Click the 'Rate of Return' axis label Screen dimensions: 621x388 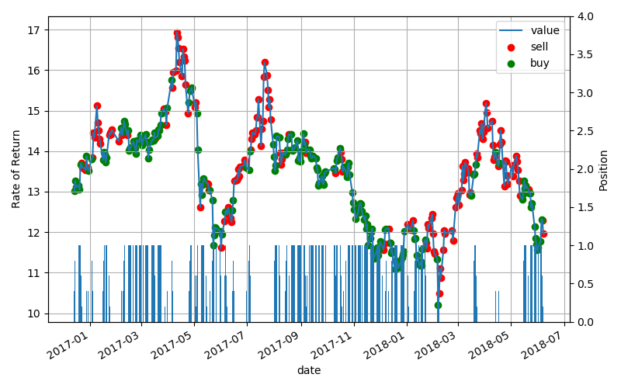(x=16, y=169)
